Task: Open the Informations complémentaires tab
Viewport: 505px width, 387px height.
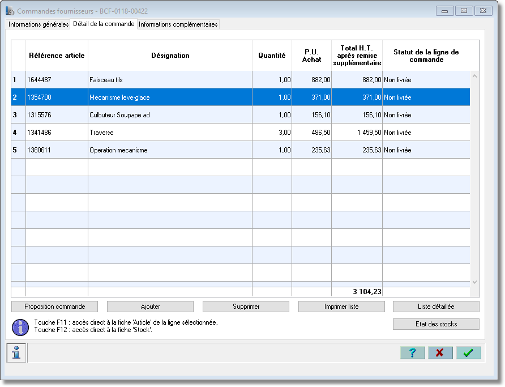Action: coord(178,24)
